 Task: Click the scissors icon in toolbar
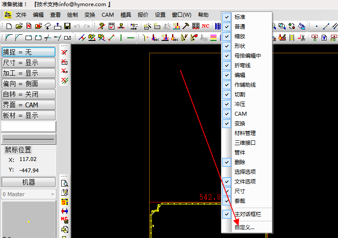pos(302,38)
